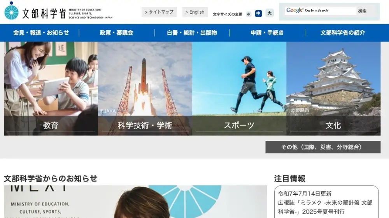Switch the site to English

point(195,12)
